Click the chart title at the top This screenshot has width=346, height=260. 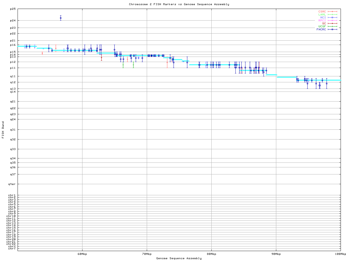click(x=179, y=4)
